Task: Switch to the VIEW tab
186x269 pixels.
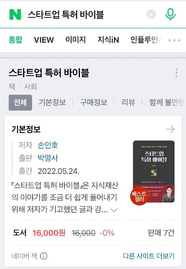Action: click(44, 40)
